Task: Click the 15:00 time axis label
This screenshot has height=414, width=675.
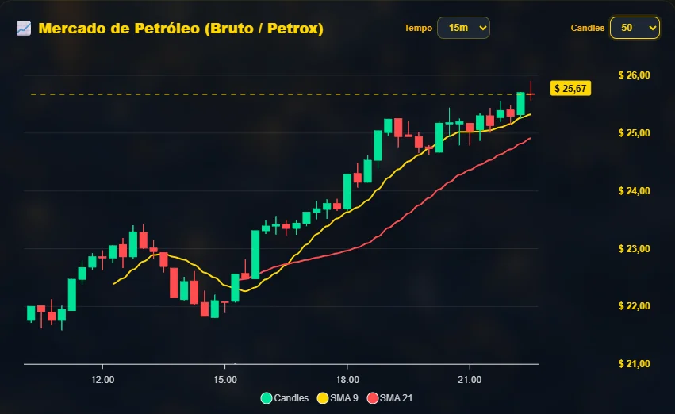Action: click(225, 380)
